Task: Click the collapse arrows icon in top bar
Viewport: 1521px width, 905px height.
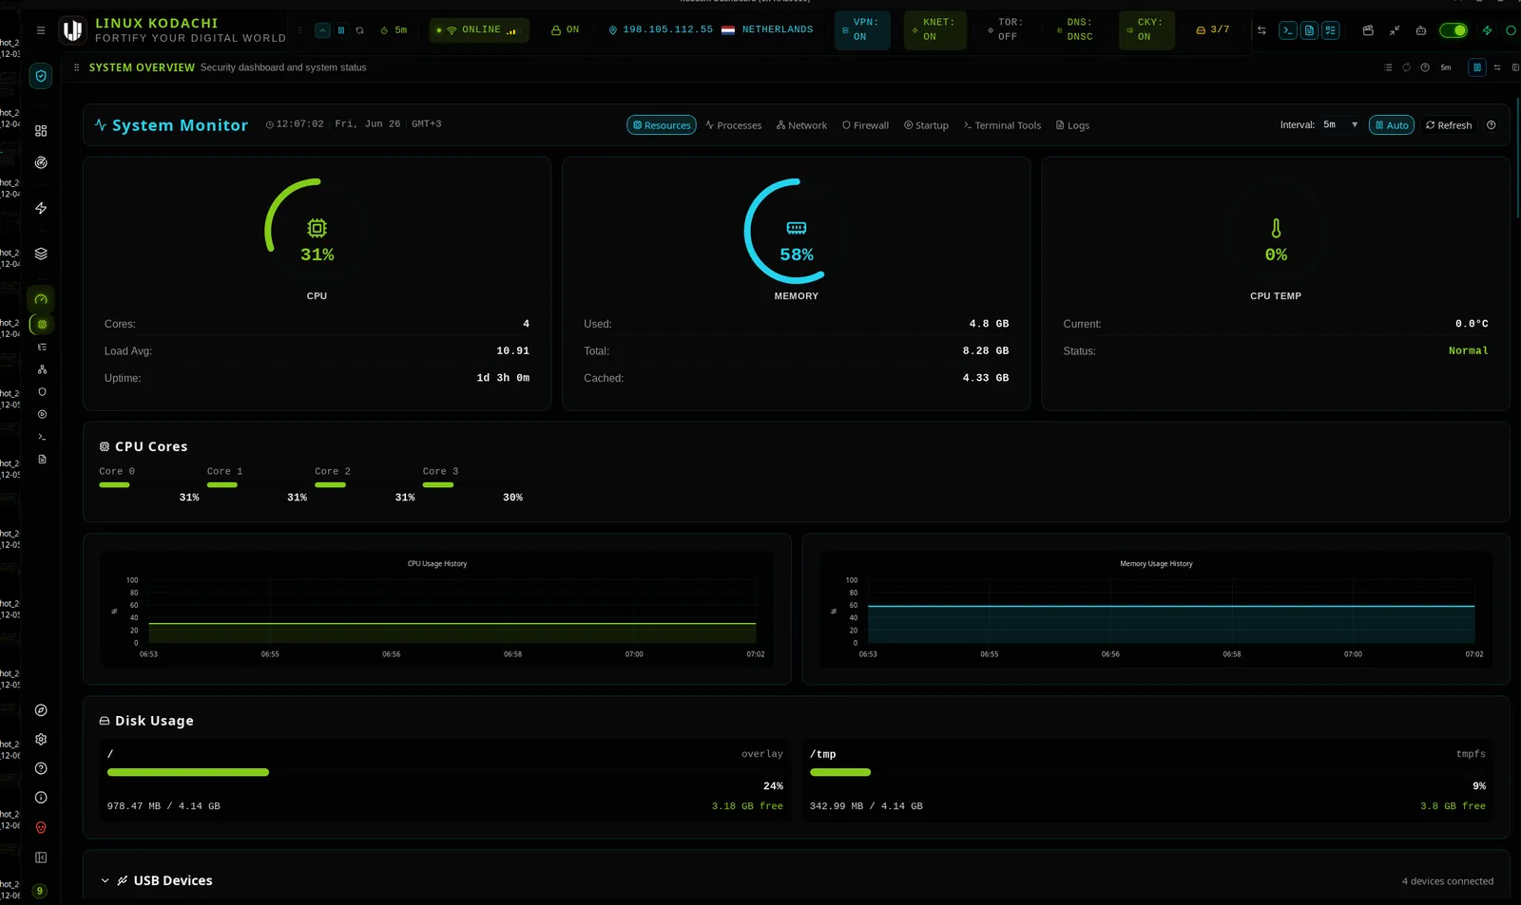Action: tap(1395, 30)
